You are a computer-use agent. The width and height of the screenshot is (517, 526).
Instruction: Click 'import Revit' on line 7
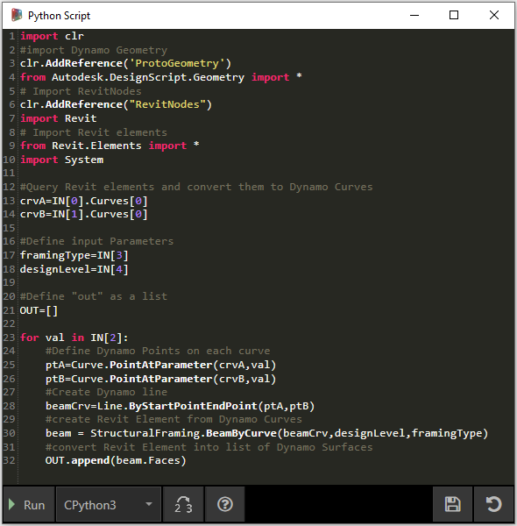pos(59,118)
